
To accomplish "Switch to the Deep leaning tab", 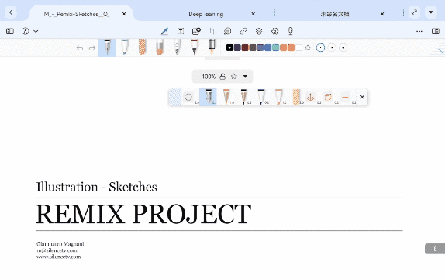I will pyautogui.click(x=206, y=14).
